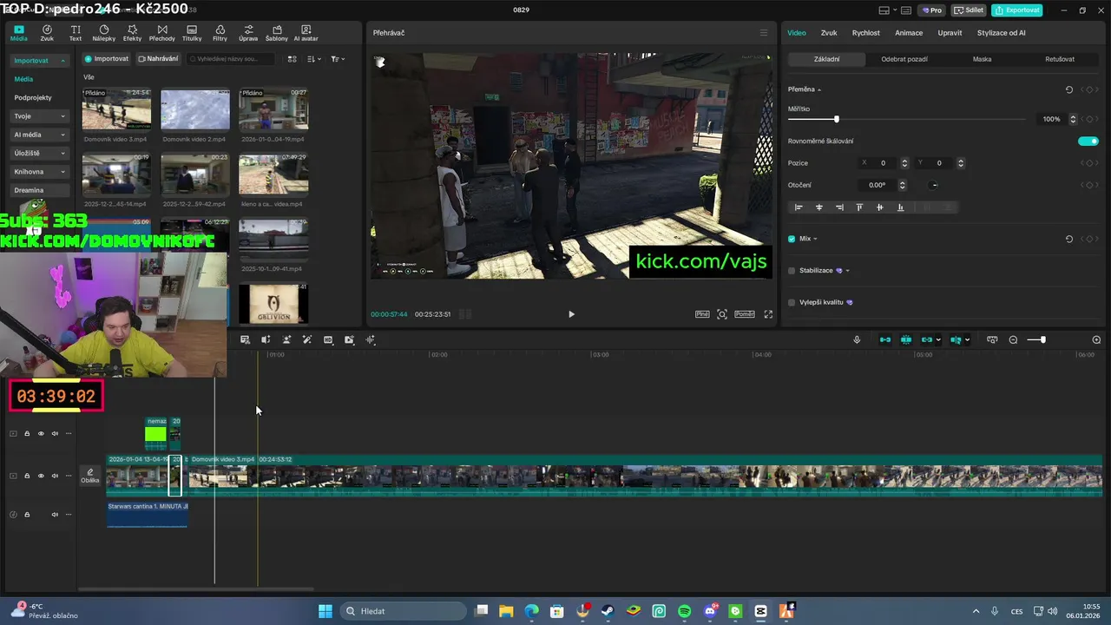Select the Retušovat sub-tab
This screenshot has height=625, width=1111.
[1060, 59]
